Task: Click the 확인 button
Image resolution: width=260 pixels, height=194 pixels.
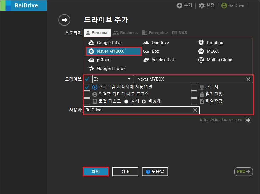Action: (96, 171)
